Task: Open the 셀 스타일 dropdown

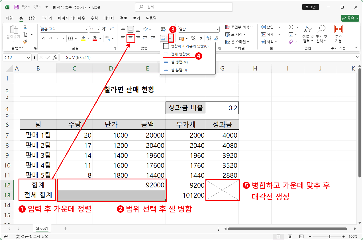Action: (x=237, y=42)
